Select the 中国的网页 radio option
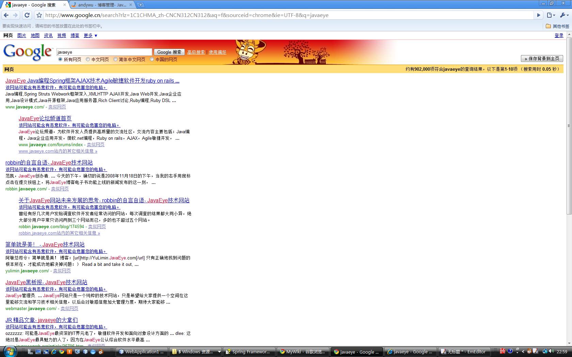This screenshot has width=572, height=357. (x=152, y=59)
